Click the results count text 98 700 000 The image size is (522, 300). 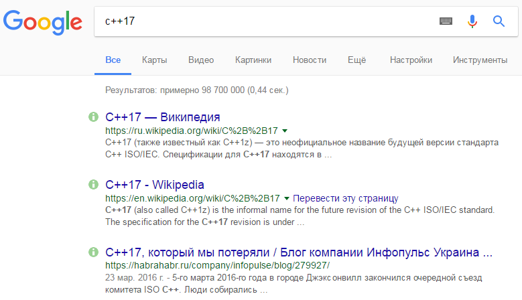(x=223, y=90)
